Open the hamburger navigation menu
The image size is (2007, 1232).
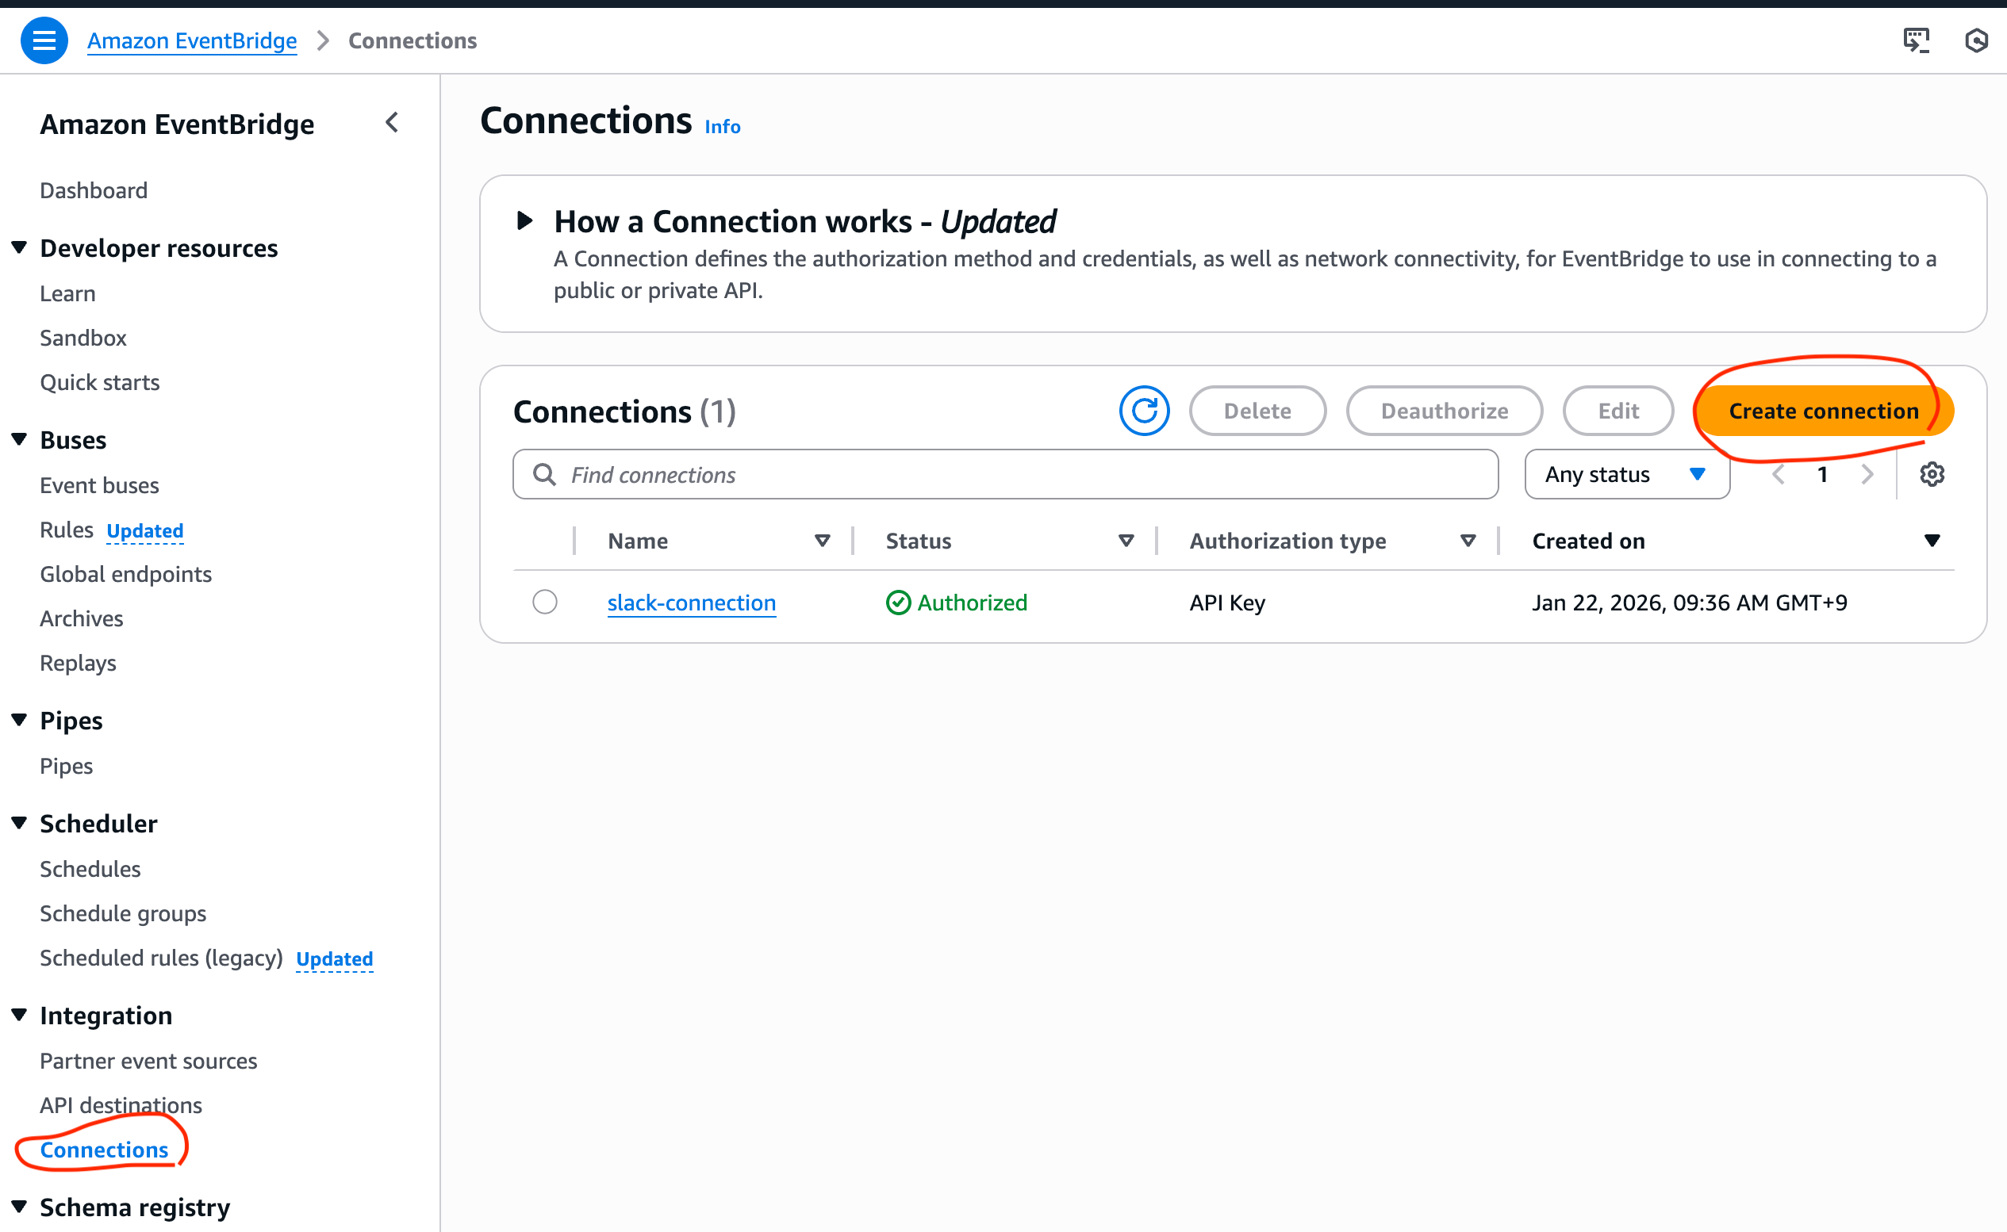click(45, 40)
